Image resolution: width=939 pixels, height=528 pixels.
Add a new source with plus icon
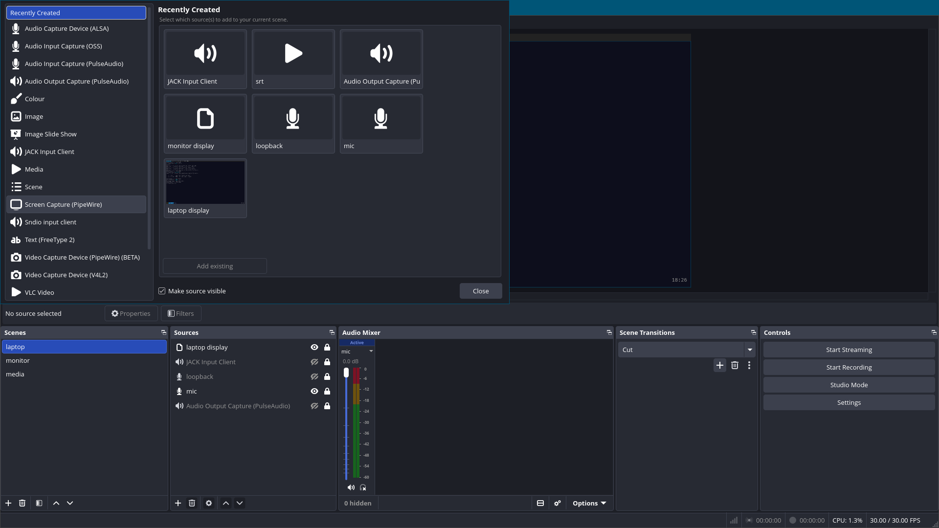pyautogui.click(x=178, y=503)
